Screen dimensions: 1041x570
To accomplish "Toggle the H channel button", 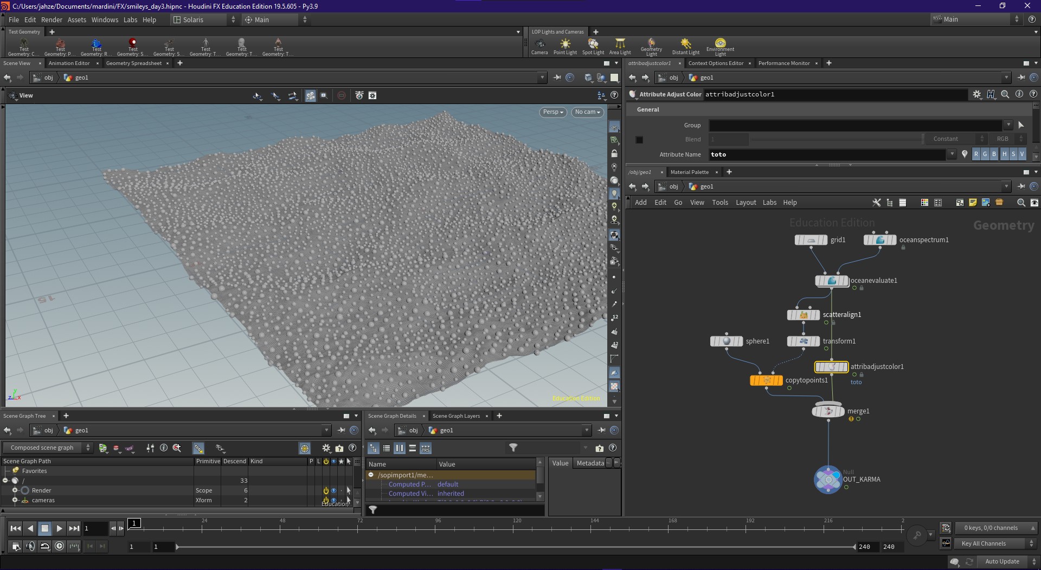I will (x=1004, y=154).
